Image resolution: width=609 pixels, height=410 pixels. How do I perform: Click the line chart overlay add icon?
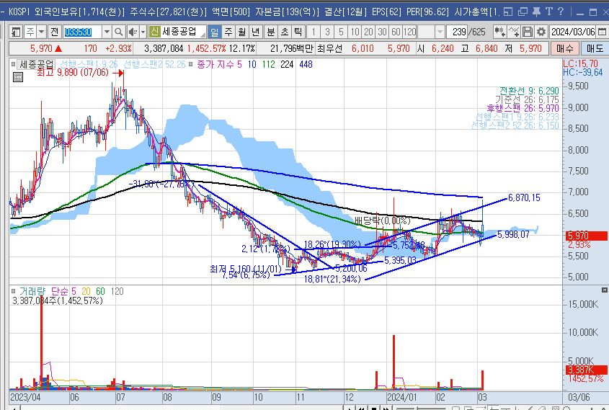point(514,32)
